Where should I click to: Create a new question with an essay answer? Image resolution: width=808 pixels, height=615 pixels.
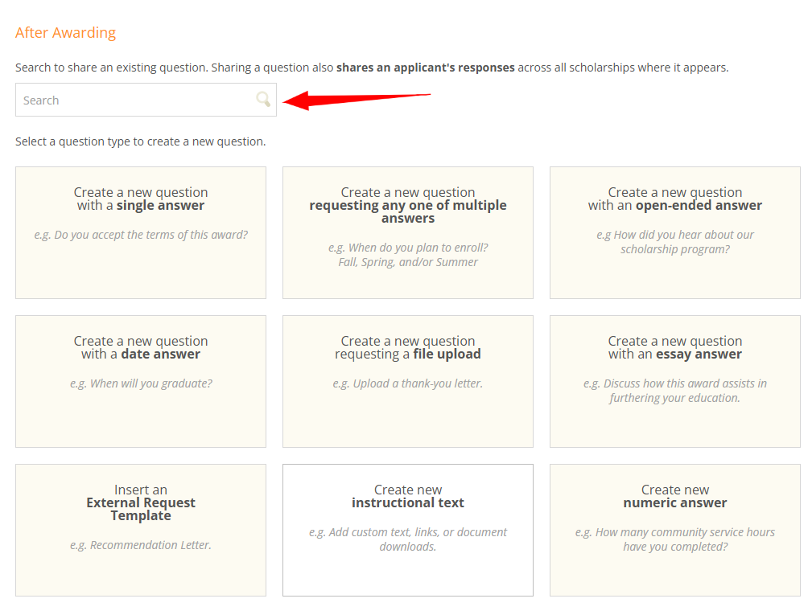[674, 380]
